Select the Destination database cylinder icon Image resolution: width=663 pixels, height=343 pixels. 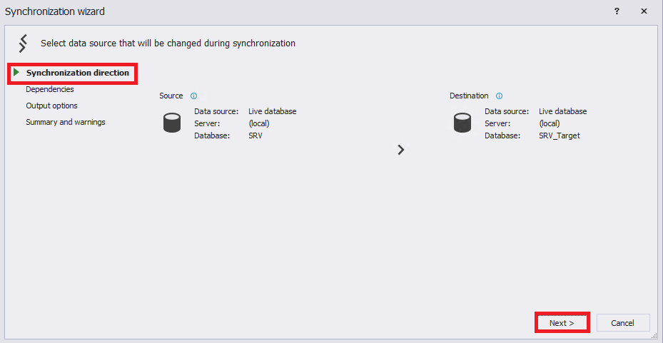(x=462, y=123)
